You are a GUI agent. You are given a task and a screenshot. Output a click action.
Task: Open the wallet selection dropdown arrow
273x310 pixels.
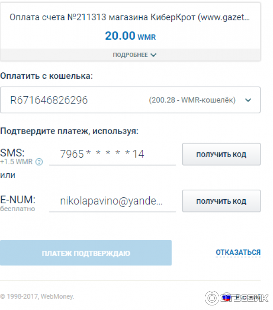point(248,100)
